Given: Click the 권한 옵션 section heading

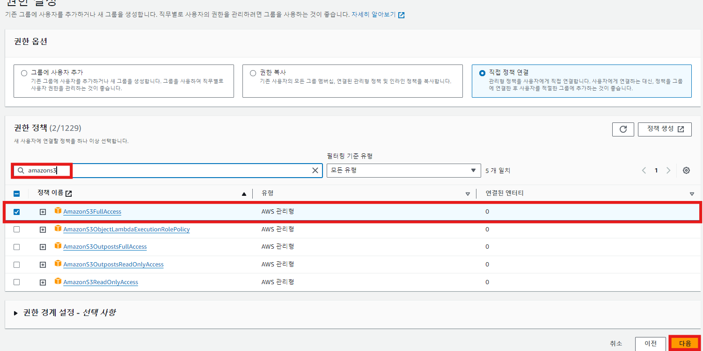Looking at the screenshot, I should point(31,41).
